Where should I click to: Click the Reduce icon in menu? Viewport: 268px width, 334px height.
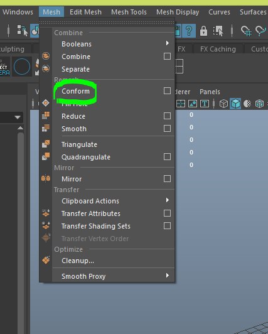click(46, 116)
